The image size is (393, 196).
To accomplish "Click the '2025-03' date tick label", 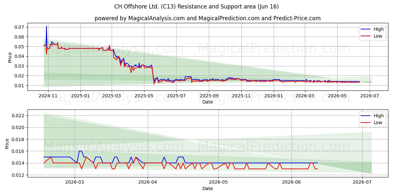I will pyautogui.click(x=112, y=96).
